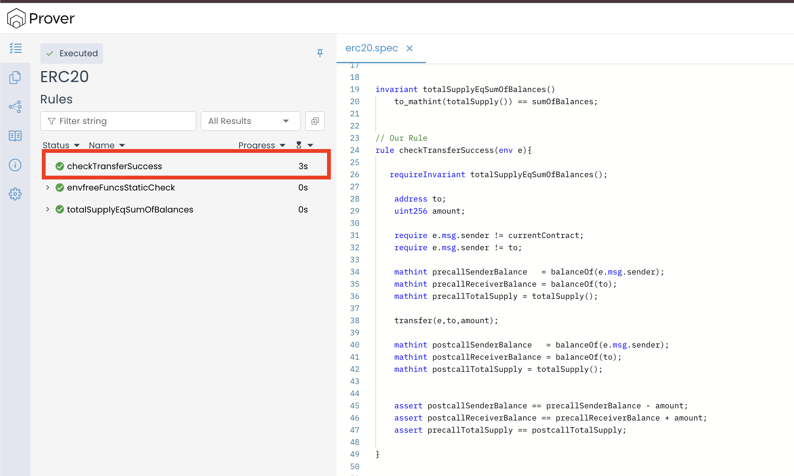The width and height of the screenshot is (794, 476).
Task: Sort by the hourglass duration column
Action: click(x=304, y=145)
